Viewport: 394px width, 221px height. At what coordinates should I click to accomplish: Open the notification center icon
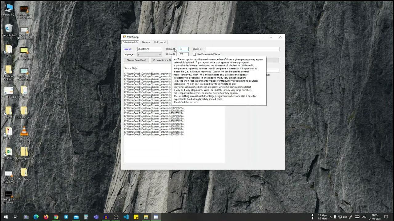[386, 217]
